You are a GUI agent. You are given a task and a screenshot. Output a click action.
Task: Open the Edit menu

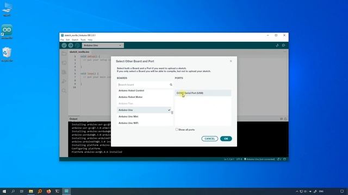click(x=67, y=40)
